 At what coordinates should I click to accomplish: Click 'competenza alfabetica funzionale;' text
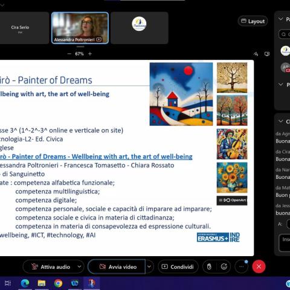coord(64,182)
